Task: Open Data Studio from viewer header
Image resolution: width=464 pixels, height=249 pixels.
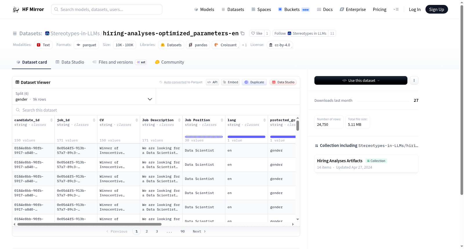Action: [x=283, y=82]
